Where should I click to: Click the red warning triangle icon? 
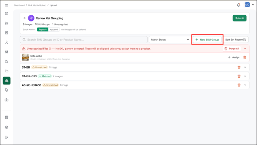pyautogui.click(x=24, y=49)
